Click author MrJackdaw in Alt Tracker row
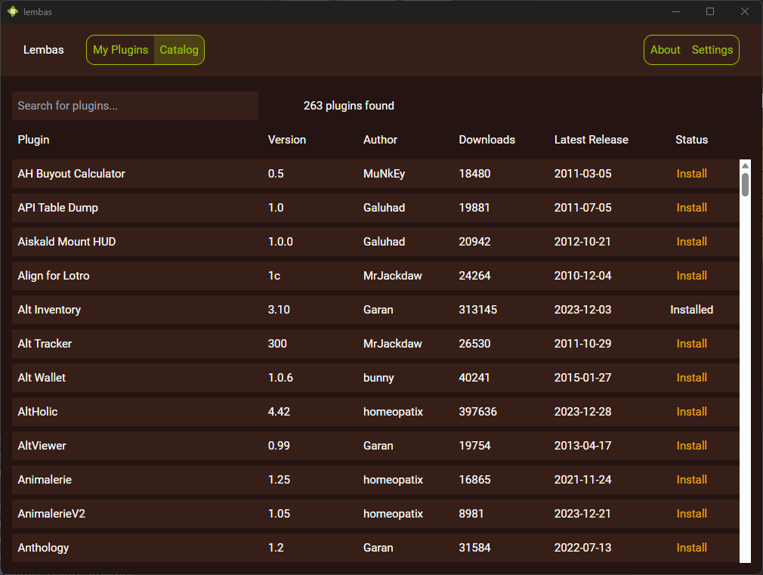The width and height of the screenshot is (763, 575). coord(393,344)
